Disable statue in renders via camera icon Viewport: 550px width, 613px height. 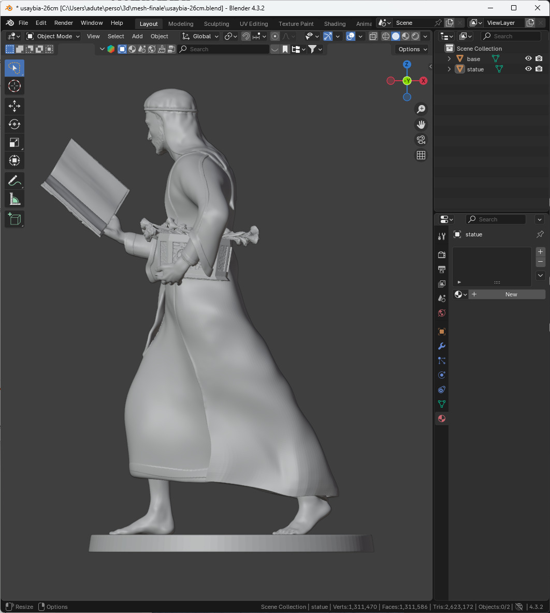pyautogui.click(x=539, y=69)
